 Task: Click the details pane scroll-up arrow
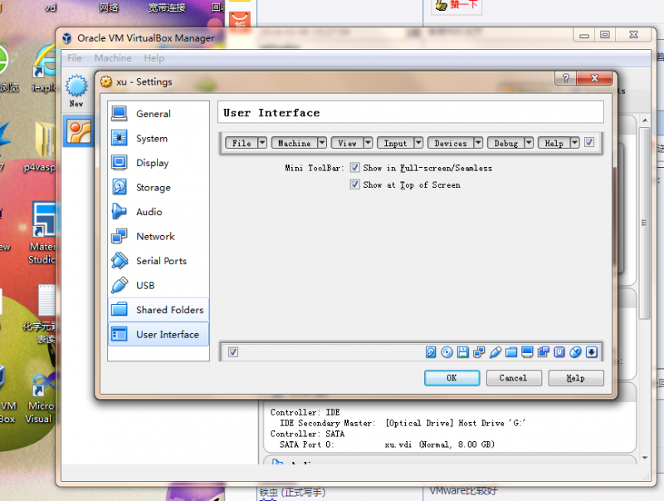point(645,120)
